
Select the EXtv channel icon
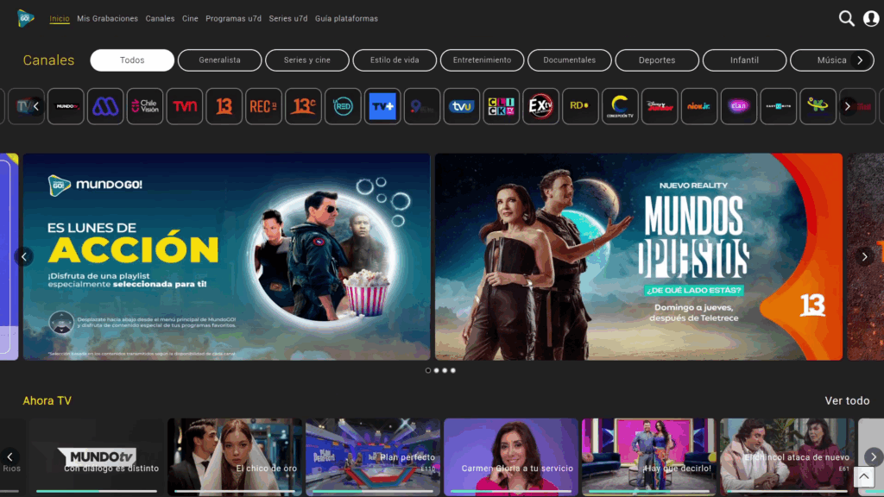point(540,106)
